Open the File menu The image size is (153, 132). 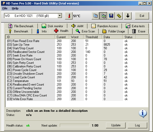coord(5,8)
